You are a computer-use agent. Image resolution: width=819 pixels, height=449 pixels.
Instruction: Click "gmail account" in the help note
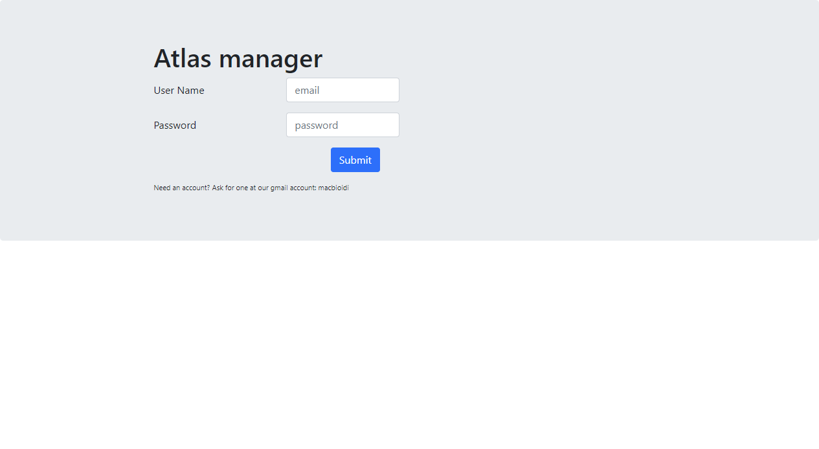point(293,188)
